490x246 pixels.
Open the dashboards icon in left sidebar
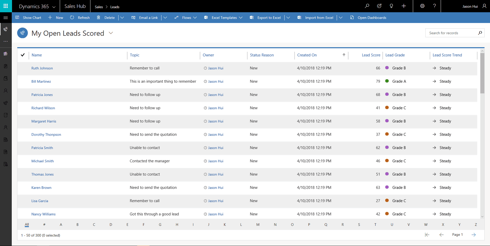pyautogui.click(x=6, y=54)
